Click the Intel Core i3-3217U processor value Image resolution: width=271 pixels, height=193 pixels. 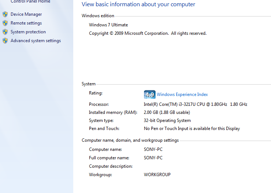point(196,104)
